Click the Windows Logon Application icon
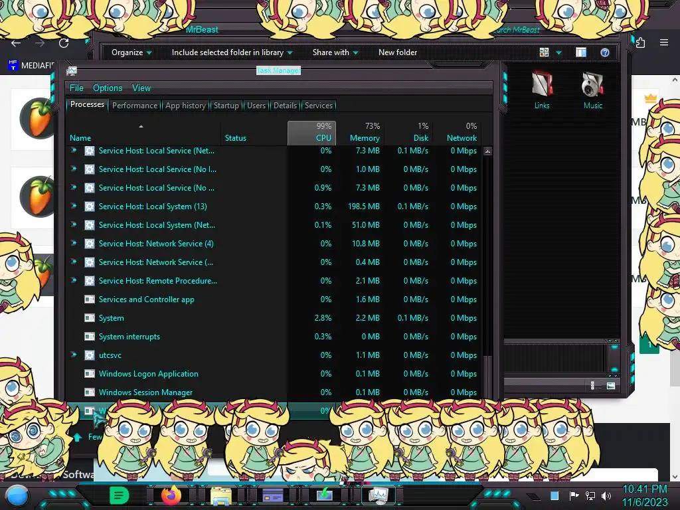The width and height of the screenshot is (680, 510). (x=90, y=374)
